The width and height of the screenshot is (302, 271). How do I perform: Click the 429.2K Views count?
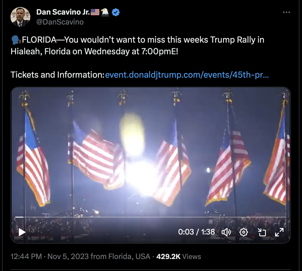pos(178,256)
